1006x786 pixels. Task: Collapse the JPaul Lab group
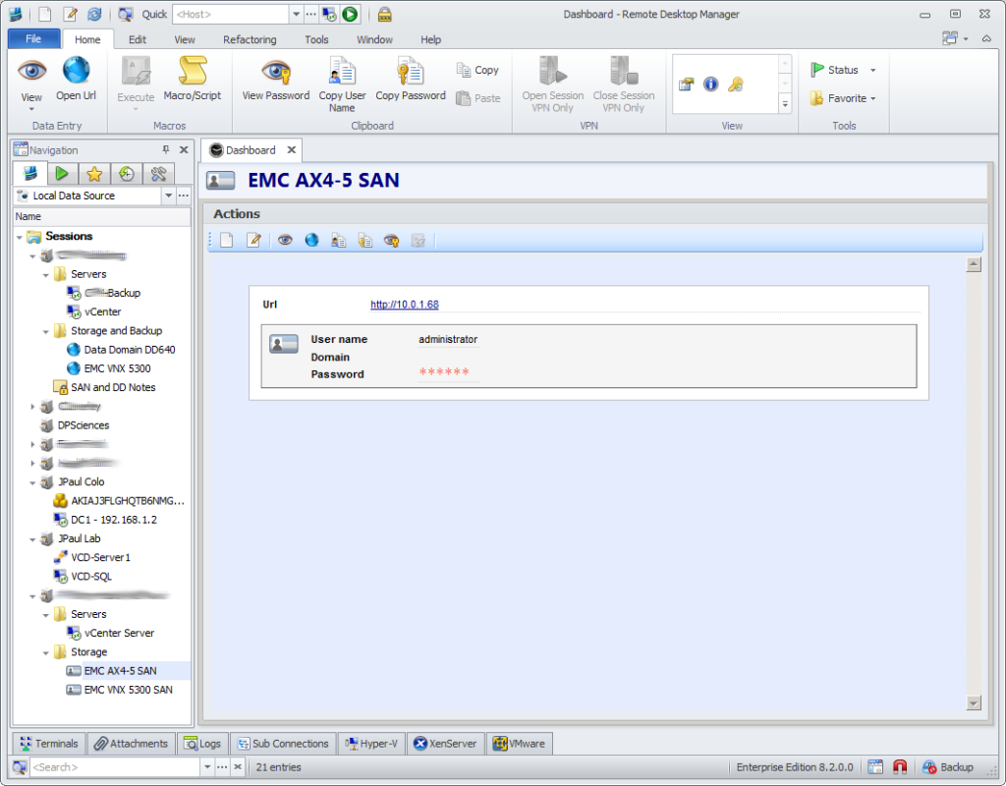pyautogui.click(x=32, y=539)
